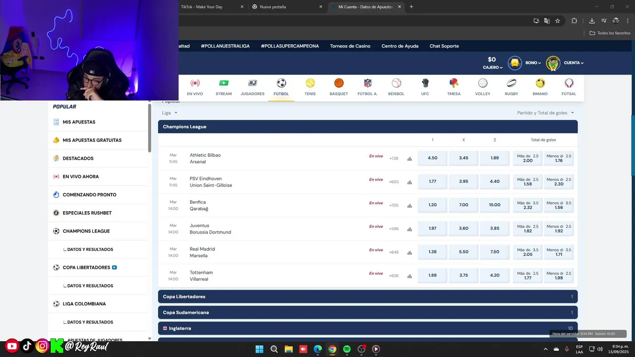Viewport: 635px width, 357px height.
Task: Select Más de 2.5 Juventus odds 1.82
Action: 528,229
